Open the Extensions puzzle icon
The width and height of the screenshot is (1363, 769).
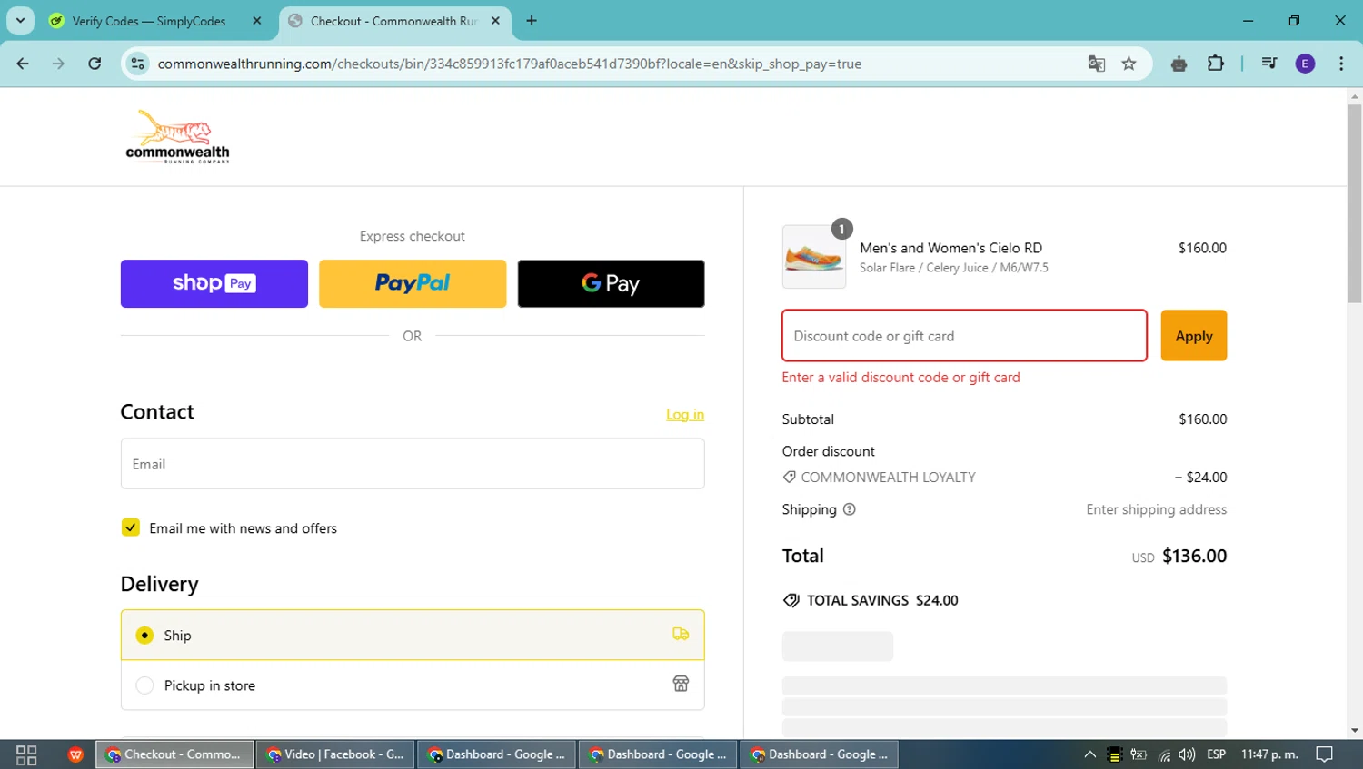pyautogui.click(x=1216, y=64)
